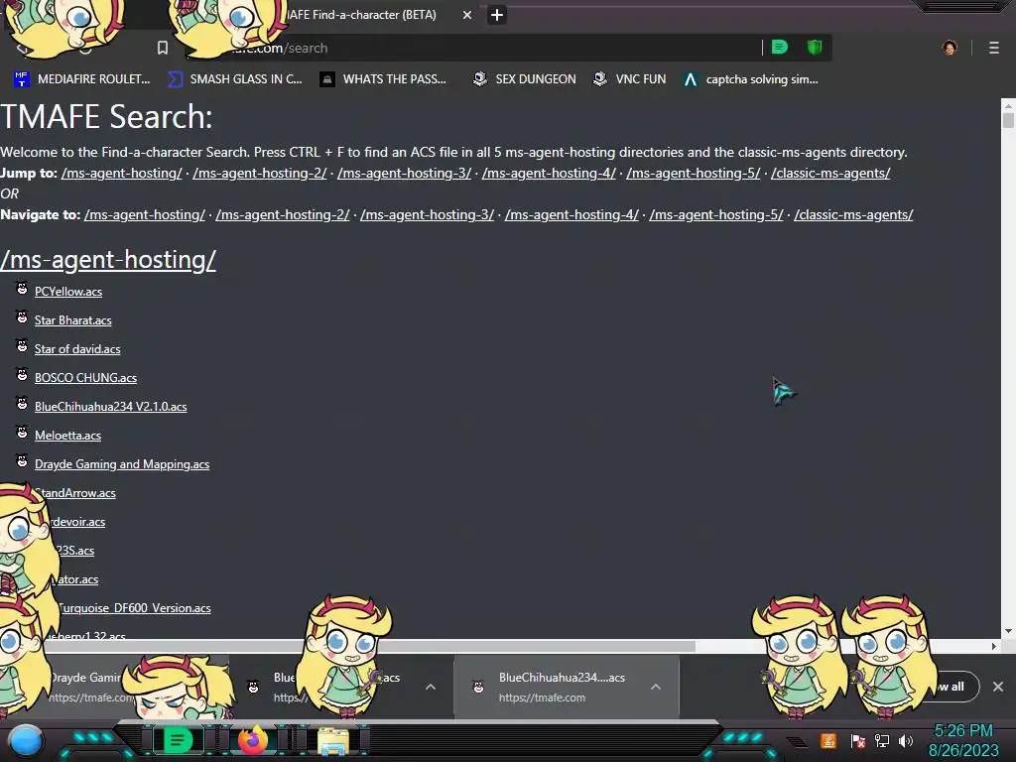
Task: Bookmark this page with the bookmark icon
Action: click(163, 48)
